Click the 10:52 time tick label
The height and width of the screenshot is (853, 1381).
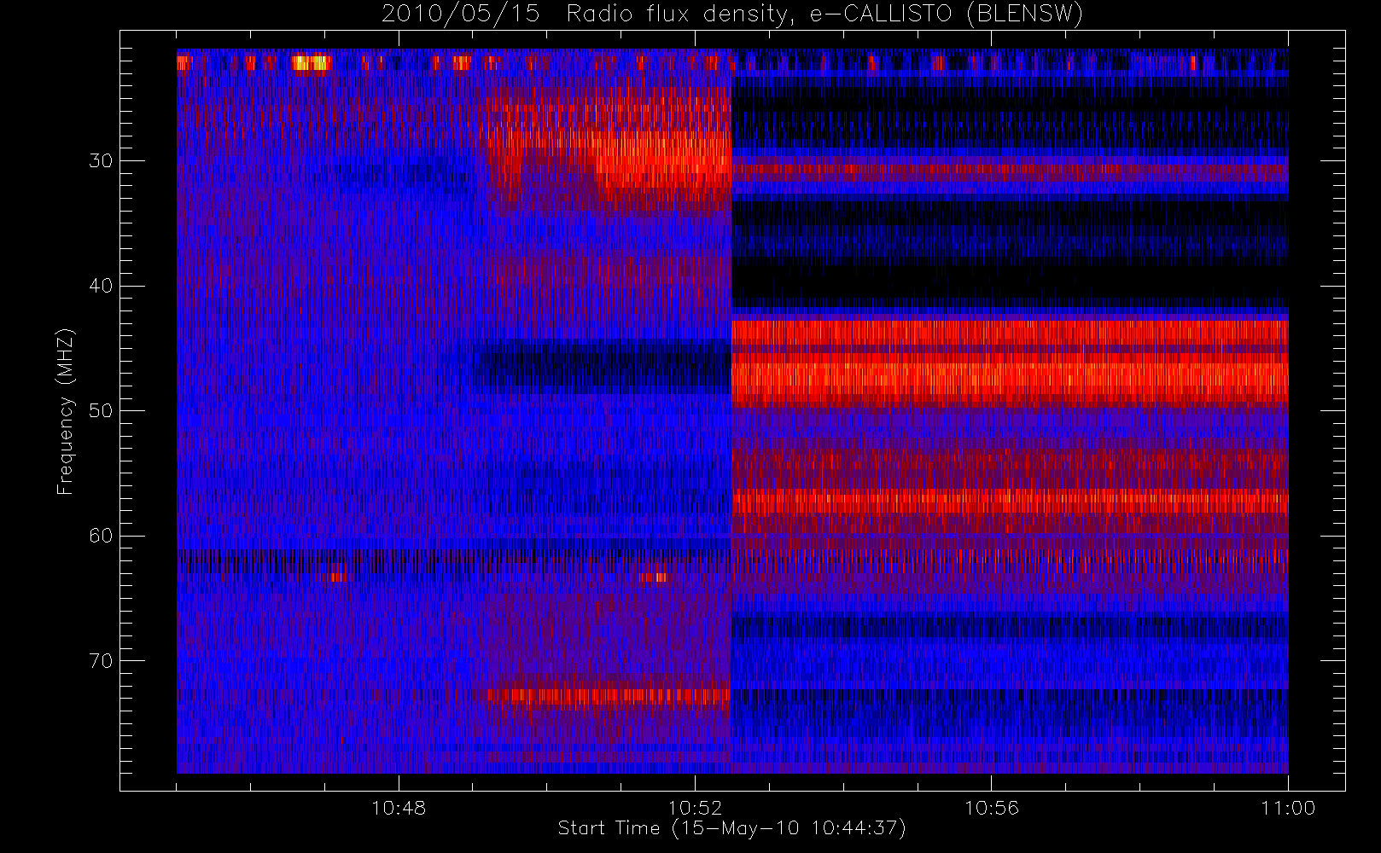(695, 808)
